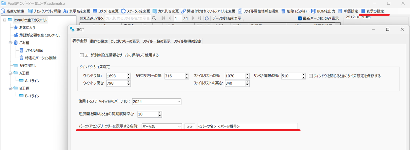Go to first page arrow icon

163,18
